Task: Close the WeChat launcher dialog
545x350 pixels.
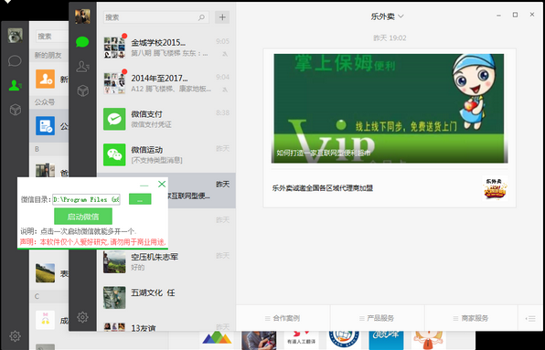Action: coord(162,184)
